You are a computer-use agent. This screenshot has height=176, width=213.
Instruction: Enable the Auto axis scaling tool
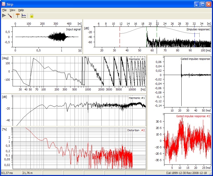[x=24, y=16]
